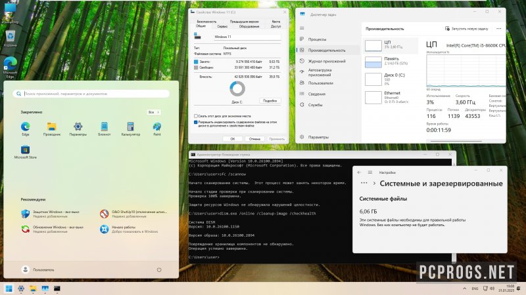Open Оборудование tab in properties dialog
The height and width of the screenshot is (295, 526).
pos(249,26)
